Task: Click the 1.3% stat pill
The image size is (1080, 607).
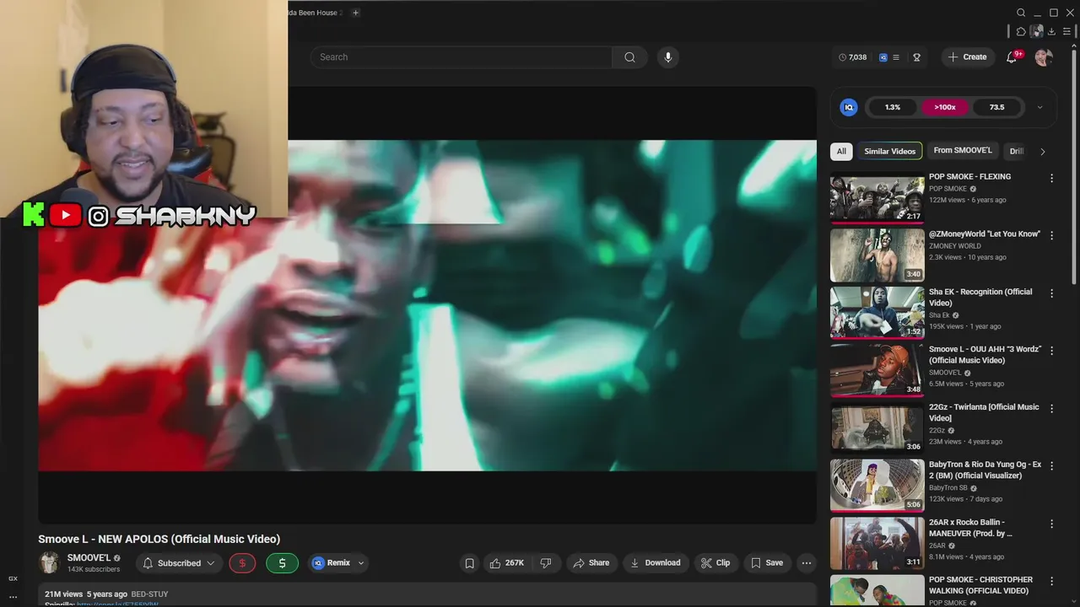Action: point(893,107)
